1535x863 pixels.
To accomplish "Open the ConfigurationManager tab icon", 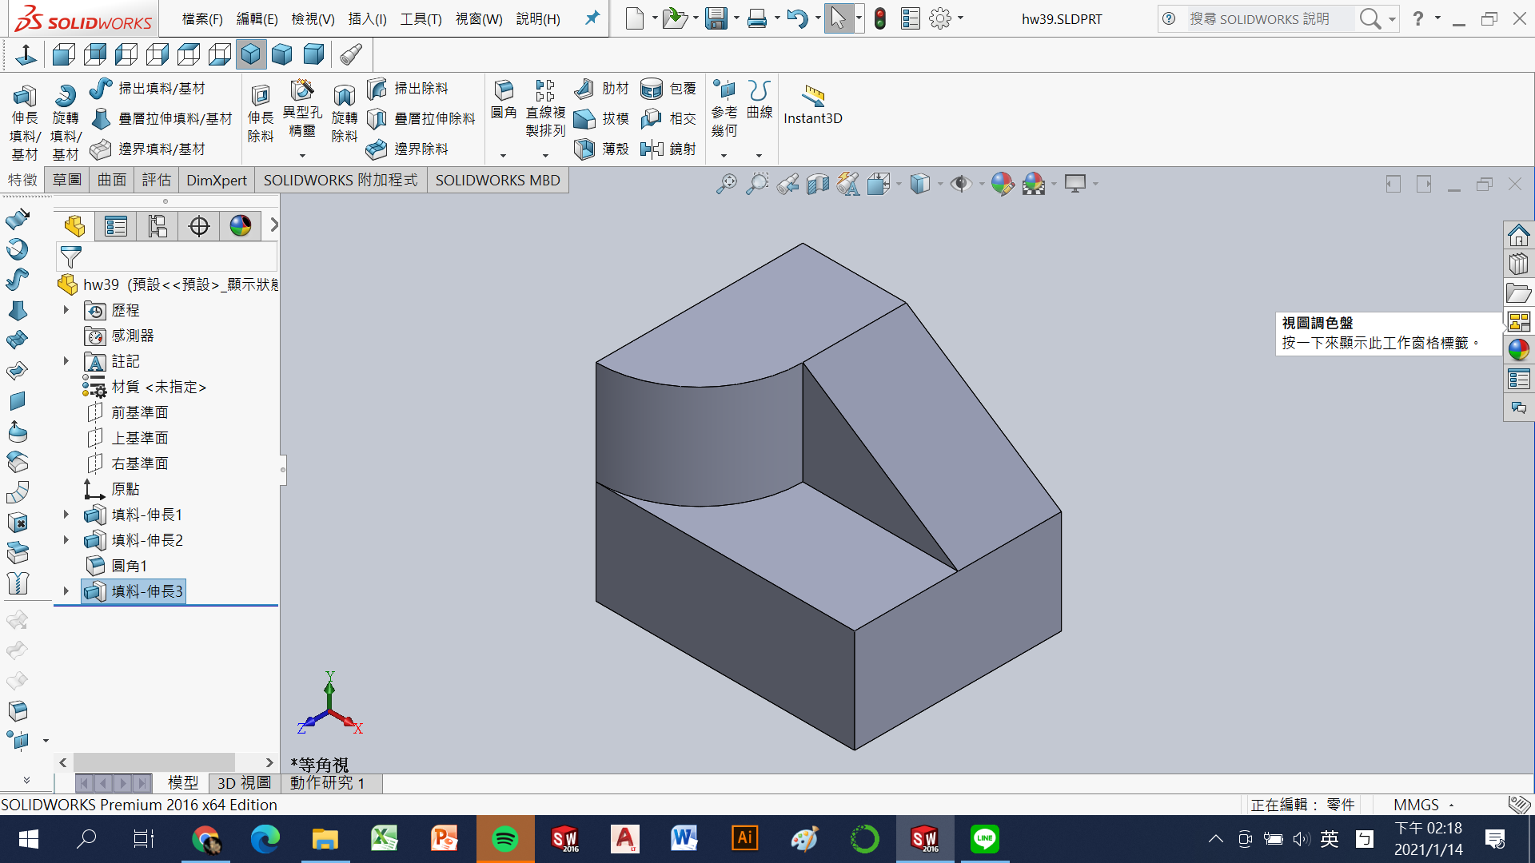I will (x=157, y=226).
